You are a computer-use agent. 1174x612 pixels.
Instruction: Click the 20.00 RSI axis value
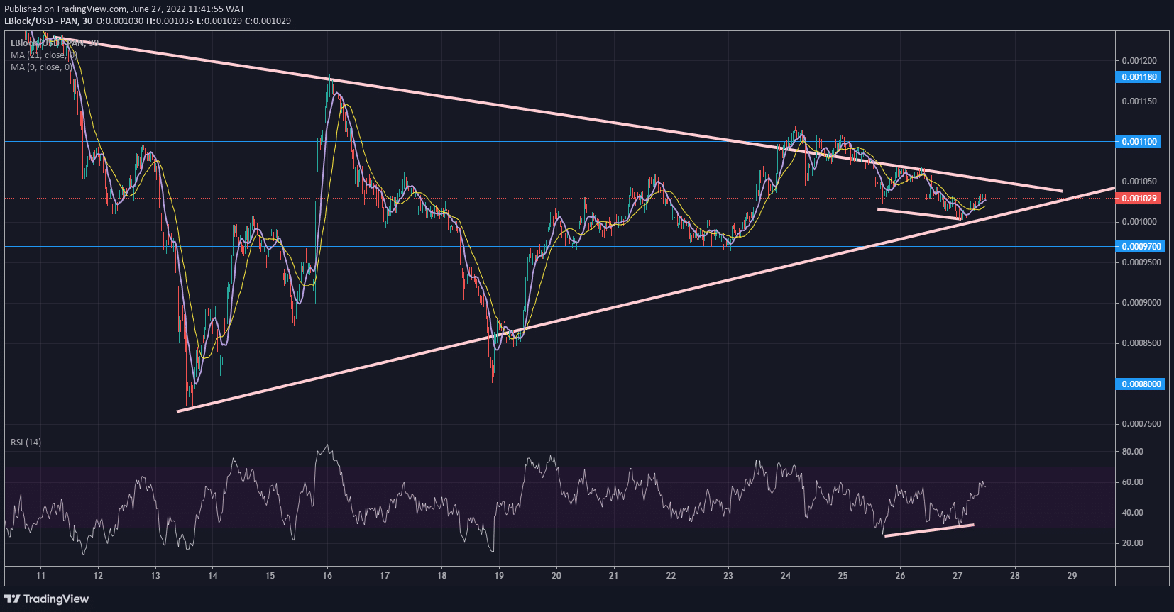[x=1132, y=543]
